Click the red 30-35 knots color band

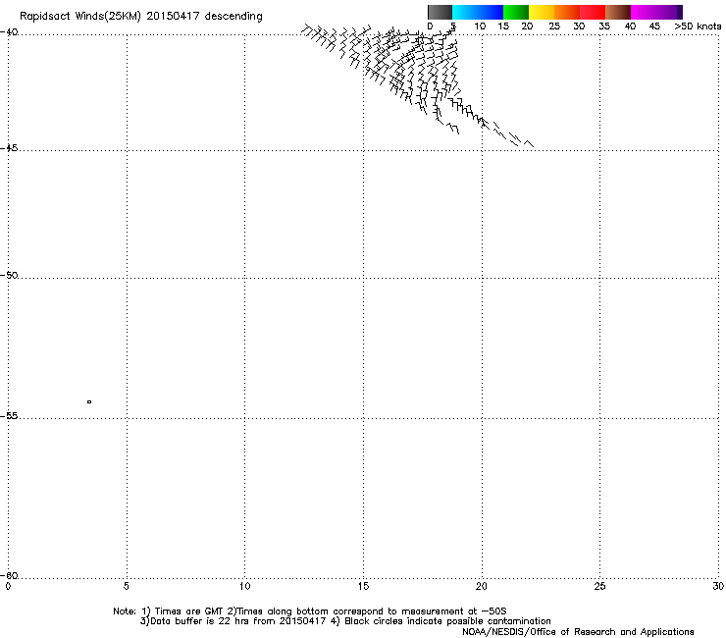(x=593, y=12)
